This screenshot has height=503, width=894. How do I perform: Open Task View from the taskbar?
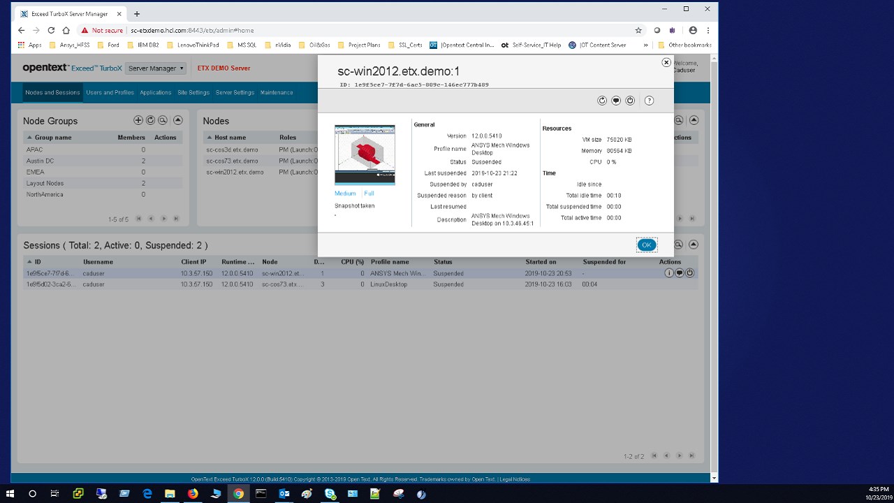pyautogui.click(x=54, y=493)
